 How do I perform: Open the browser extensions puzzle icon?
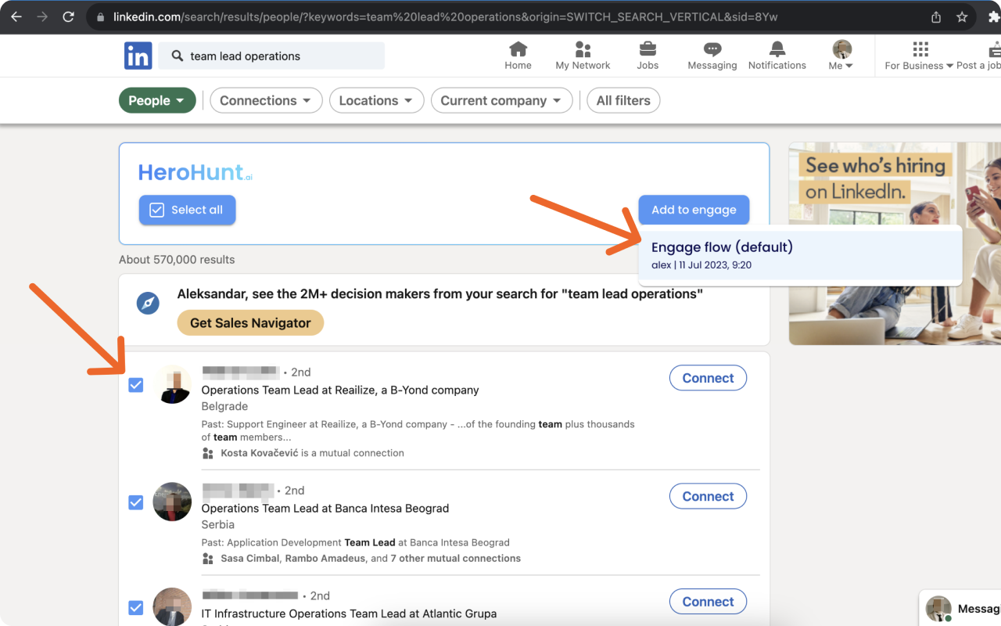(994, 17)
